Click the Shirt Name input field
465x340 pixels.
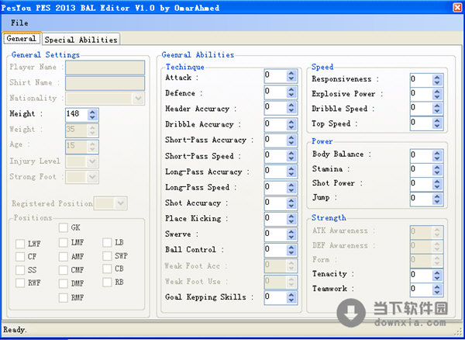click(x=105, y=83)
